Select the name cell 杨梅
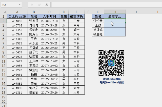The width and height of the screenshot is (162, 107). coord(34,75)
